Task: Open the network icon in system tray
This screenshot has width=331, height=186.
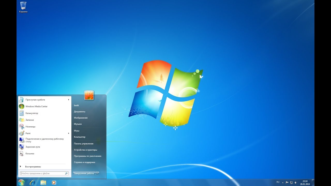Action: tap(291, 182)
